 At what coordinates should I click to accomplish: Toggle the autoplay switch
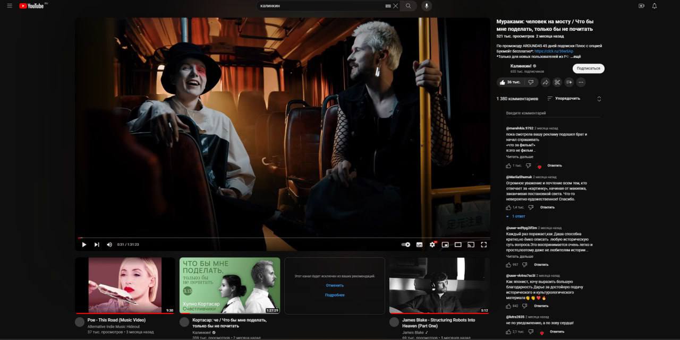(x=406, y=245)
